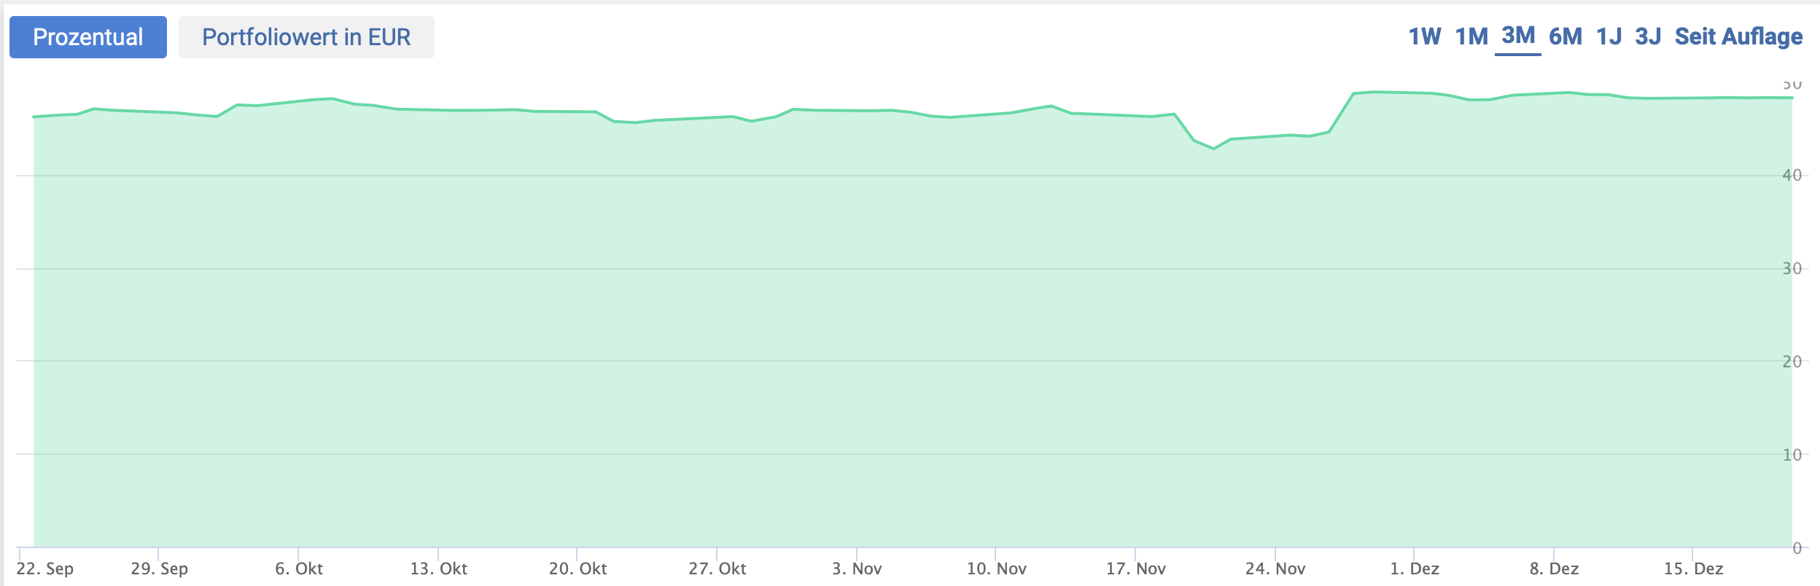Click the 40 value on the y-axis
Screen dimensions: 1820x586
point(1792,175)
